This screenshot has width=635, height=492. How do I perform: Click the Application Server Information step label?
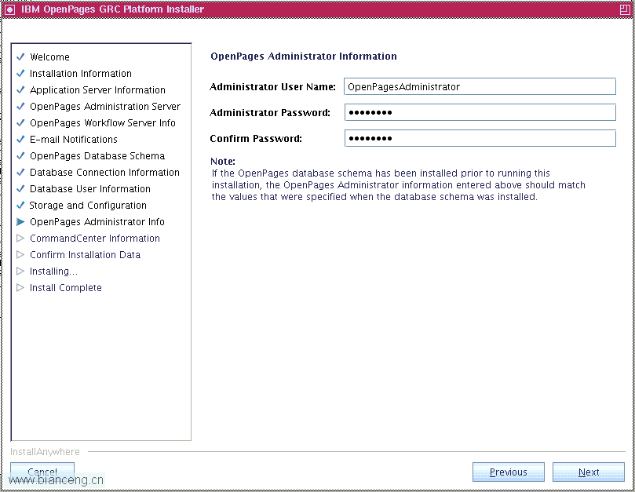click(97, 90)
